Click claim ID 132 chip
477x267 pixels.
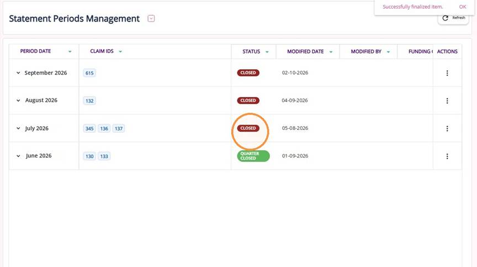tap(89, 101)
